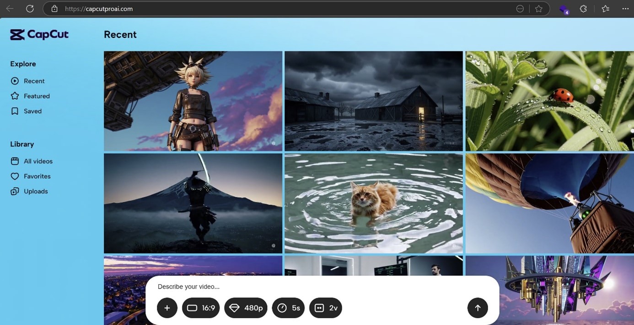Image resolution: width=634 pixels, height=325 pixels.
Task: Open the samurai mountain video thumbnail
Action: click(x=193, y=203)
